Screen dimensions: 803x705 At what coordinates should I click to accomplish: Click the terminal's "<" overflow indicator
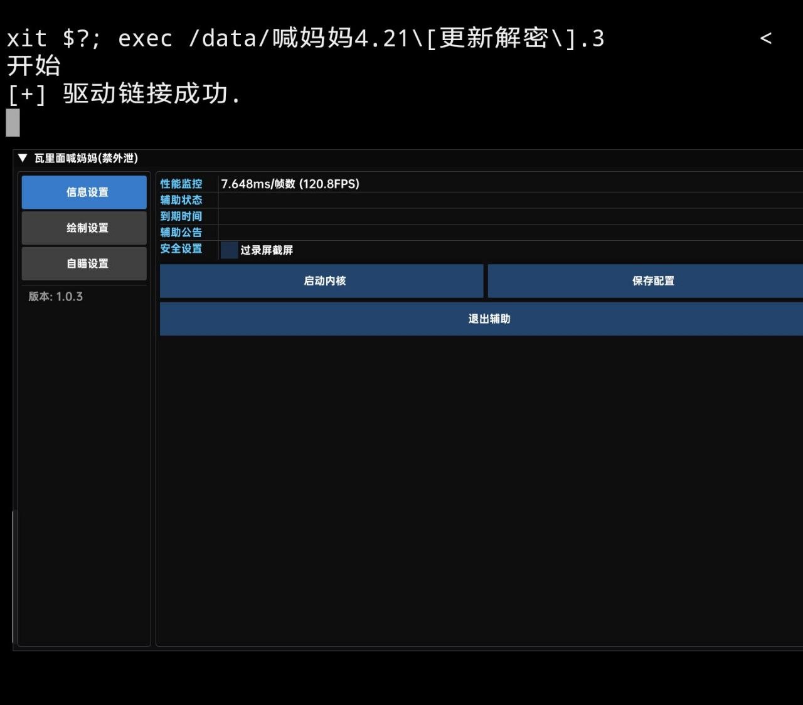765,38
